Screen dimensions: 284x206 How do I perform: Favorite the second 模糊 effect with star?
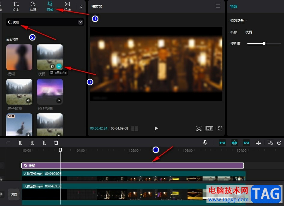52,66
